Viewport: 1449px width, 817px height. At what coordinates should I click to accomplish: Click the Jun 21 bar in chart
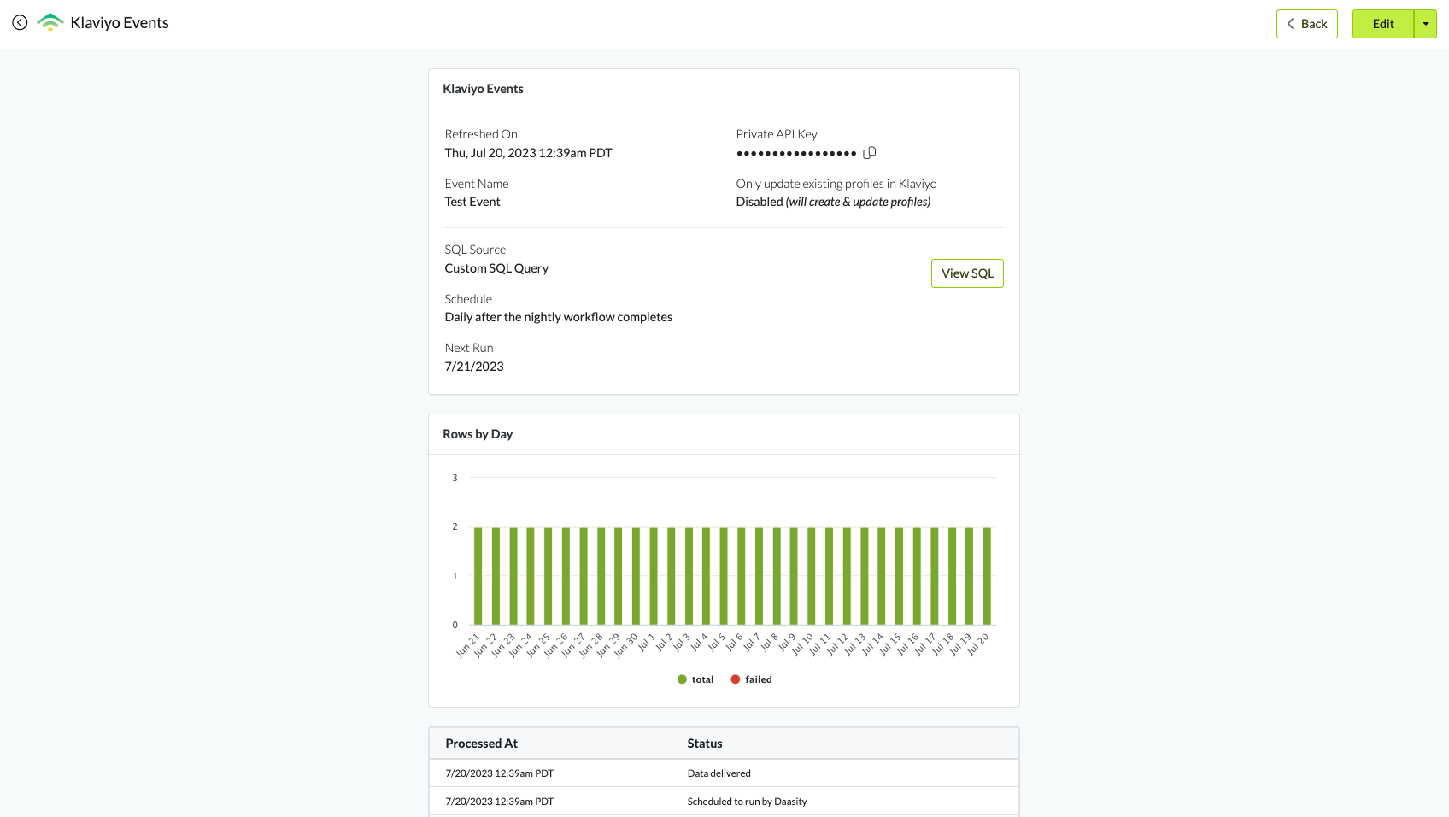click(x=478, y=576)
